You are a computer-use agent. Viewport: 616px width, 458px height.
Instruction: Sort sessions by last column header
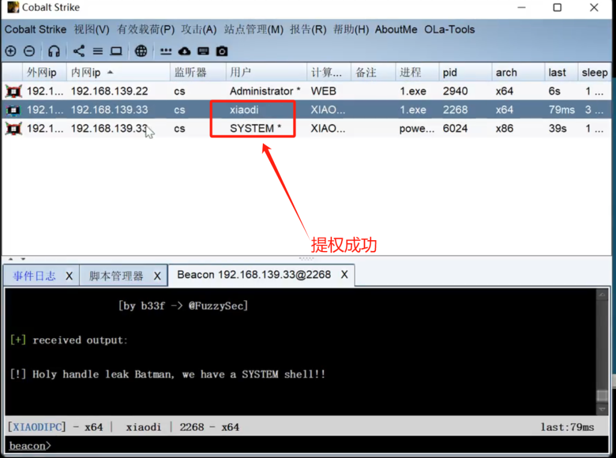(561, 72)
